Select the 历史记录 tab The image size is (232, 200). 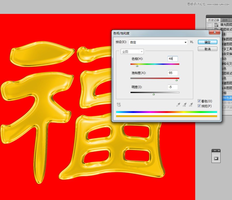coord(213,20)
